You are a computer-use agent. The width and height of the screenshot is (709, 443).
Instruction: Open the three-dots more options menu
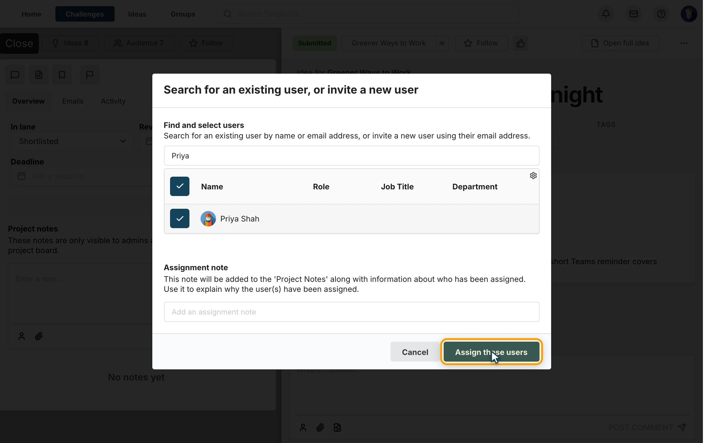(684, 43)
